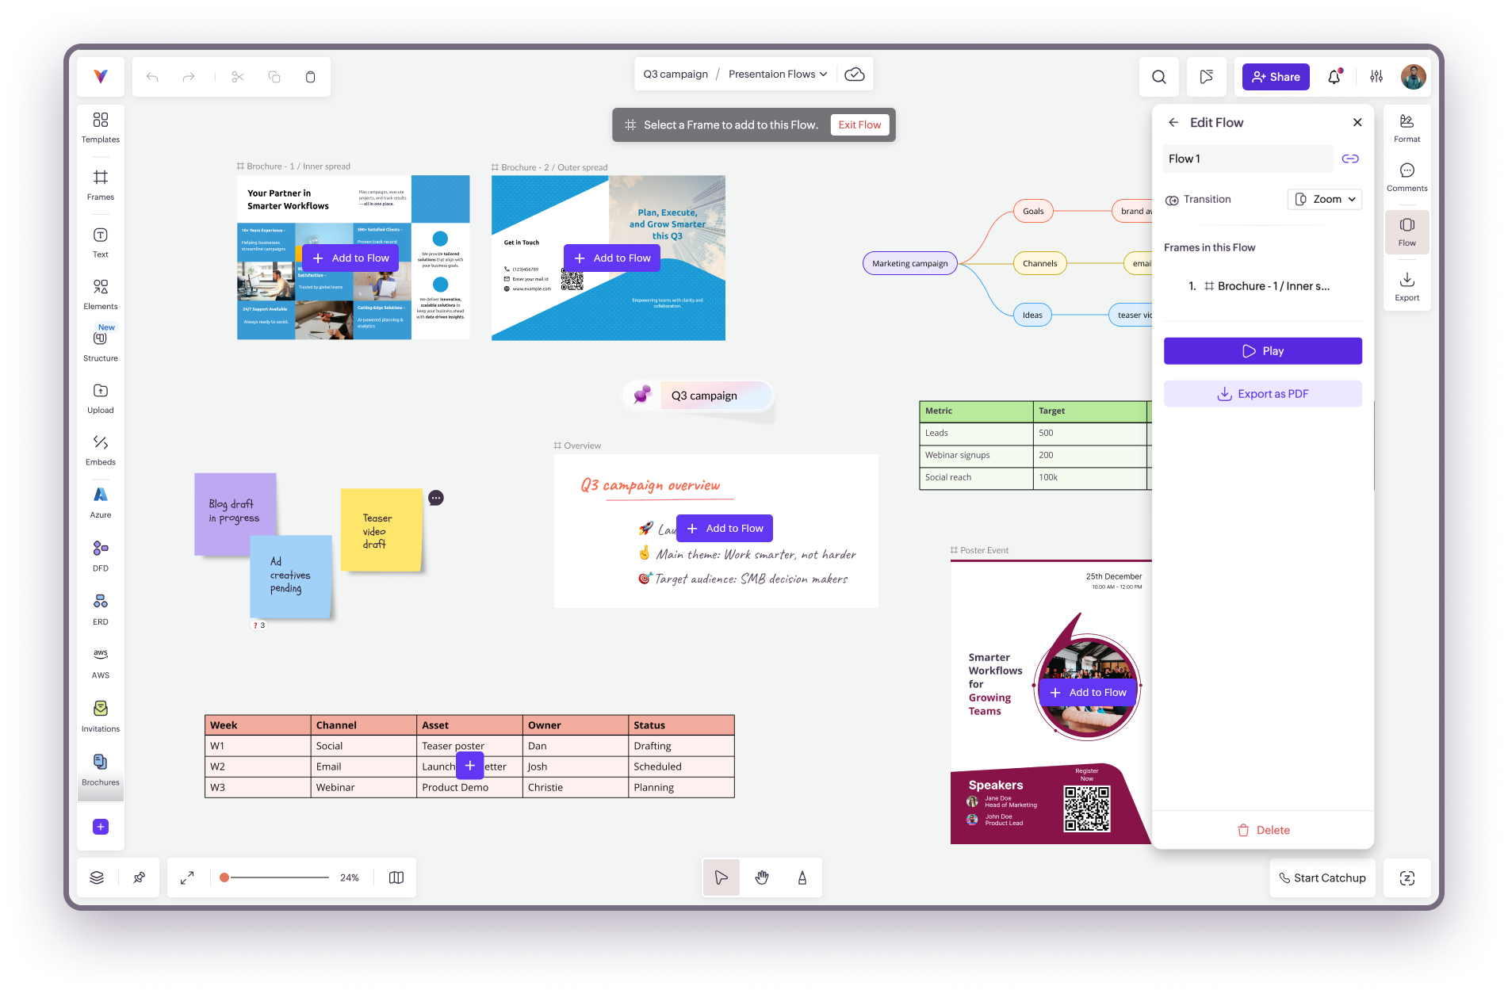Toggle the pin icon in bottom bar
This screenshot has height=994, width=1508.
click(140, 877)
